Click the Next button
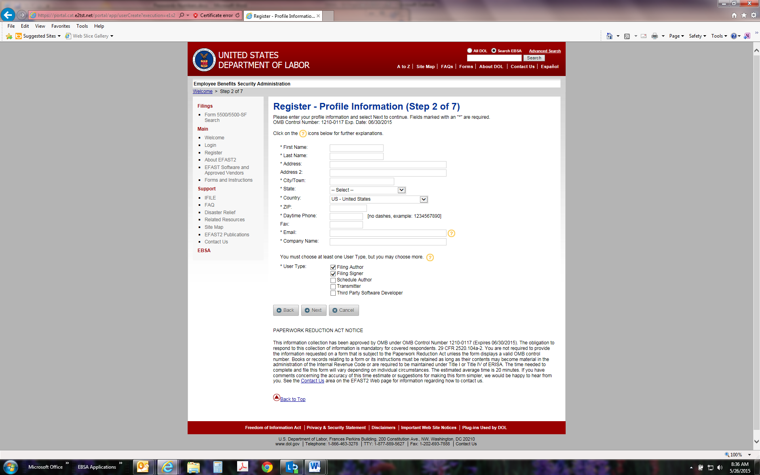760x475 pixels. (x=313, y=310)
